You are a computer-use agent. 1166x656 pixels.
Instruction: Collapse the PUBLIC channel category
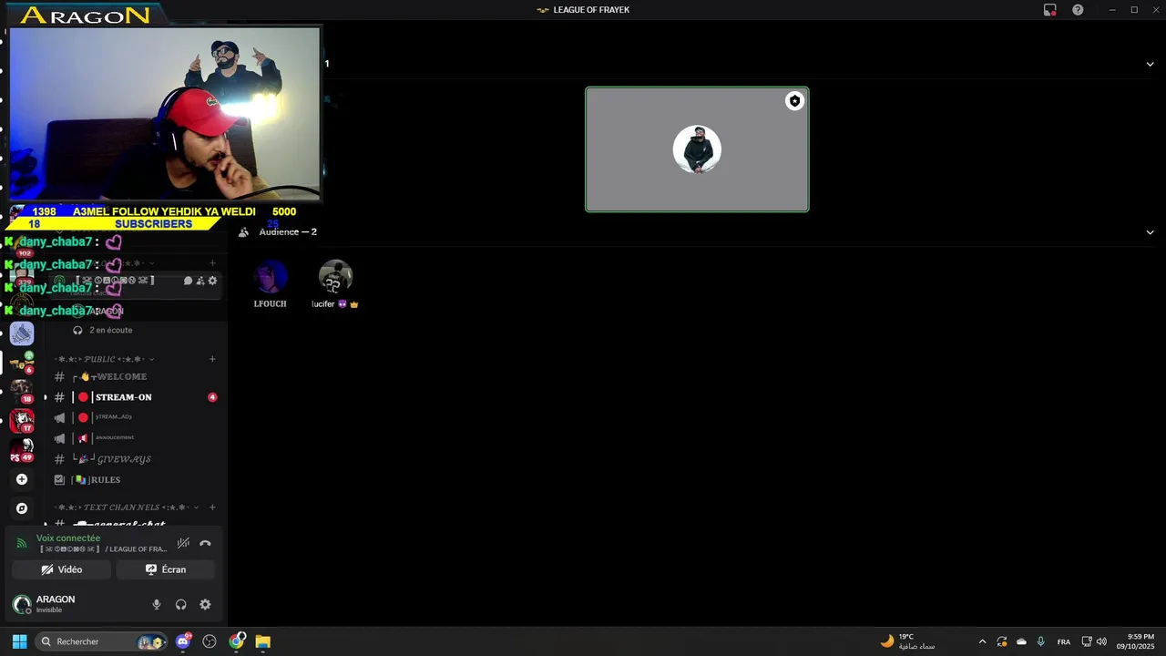[x=104, y=359]
